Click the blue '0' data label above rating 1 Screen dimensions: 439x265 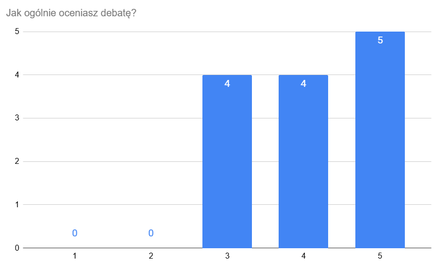tap(75, 233)
